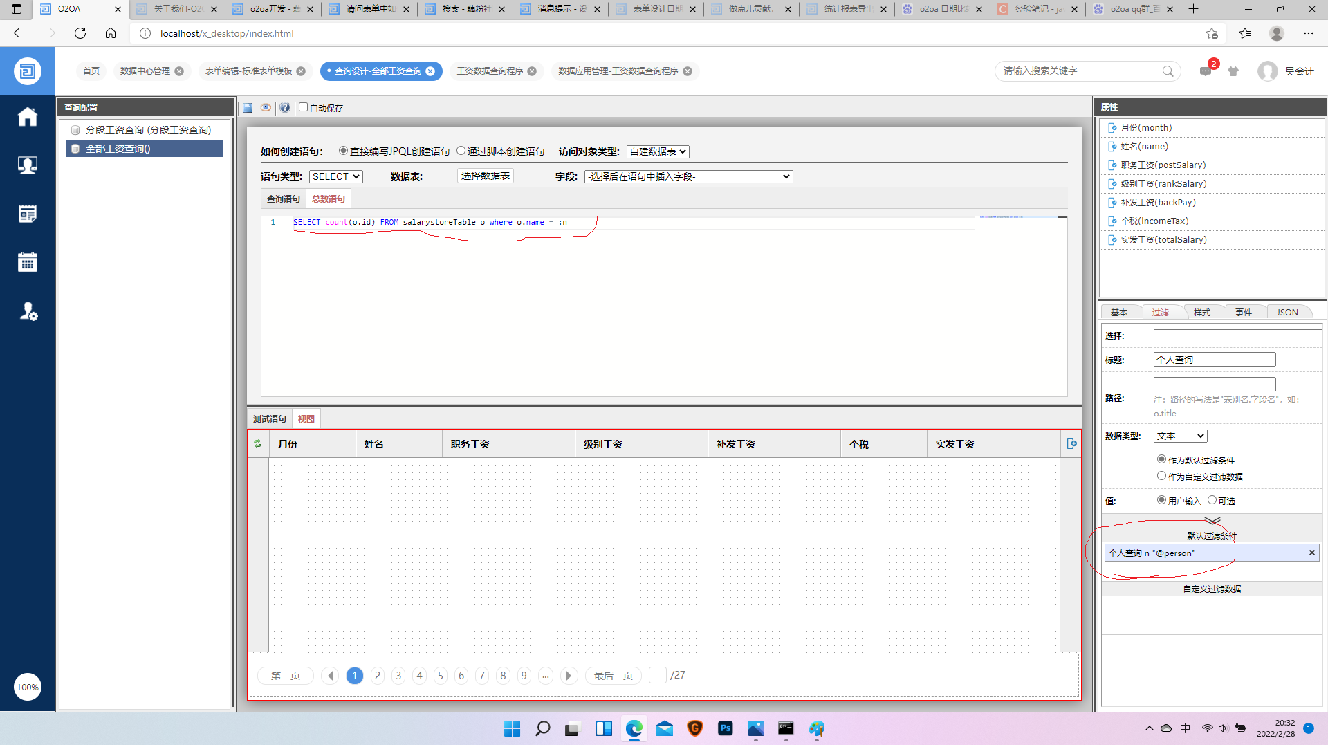Click the 选择数据表 button
Screen dimensions: 1328x747
click(486, 176)
